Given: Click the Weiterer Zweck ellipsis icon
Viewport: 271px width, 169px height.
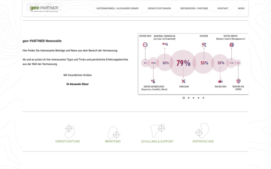Looking at the screenshot, I should [x=145, y=45].
